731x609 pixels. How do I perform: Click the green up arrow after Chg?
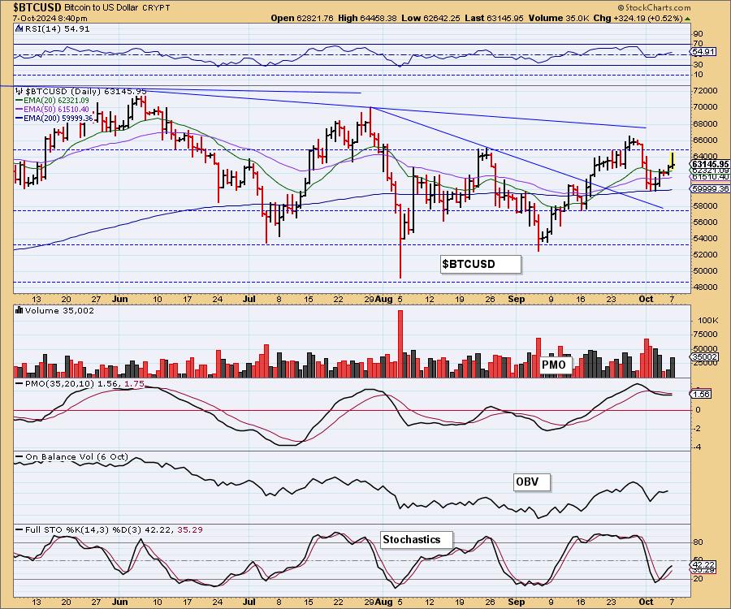click(x=688, y=19)
